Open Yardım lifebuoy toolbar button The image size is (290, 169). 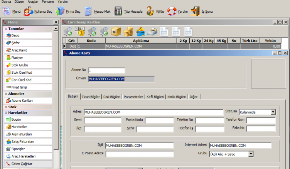pyautogui.click(x=172, y=11)
